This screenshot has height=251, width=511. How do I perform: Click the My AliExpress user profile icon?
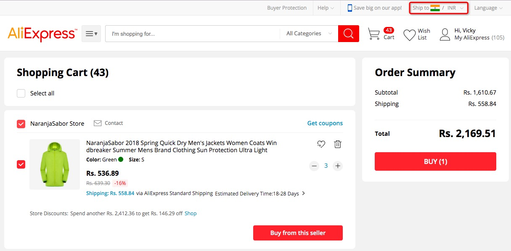445,34
